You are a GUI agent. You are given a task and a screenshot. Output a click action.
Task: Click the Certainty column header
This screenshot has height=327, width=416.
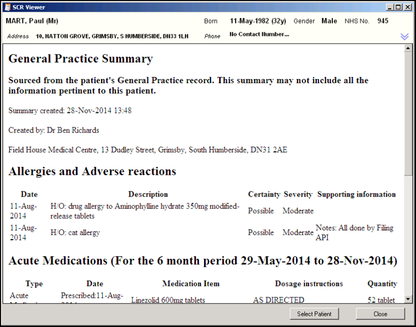pos(264,194)
